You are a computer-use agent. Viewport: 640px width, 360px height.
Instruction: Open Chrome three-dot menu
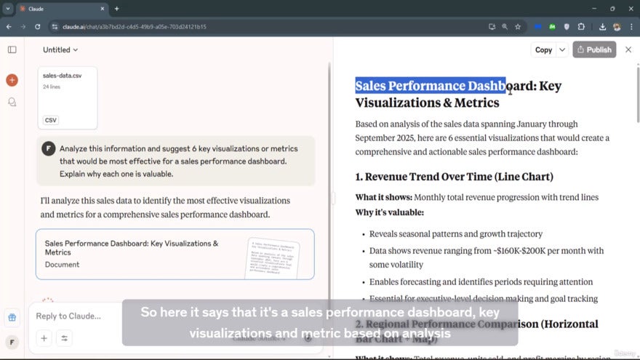(x=631, y=26)
